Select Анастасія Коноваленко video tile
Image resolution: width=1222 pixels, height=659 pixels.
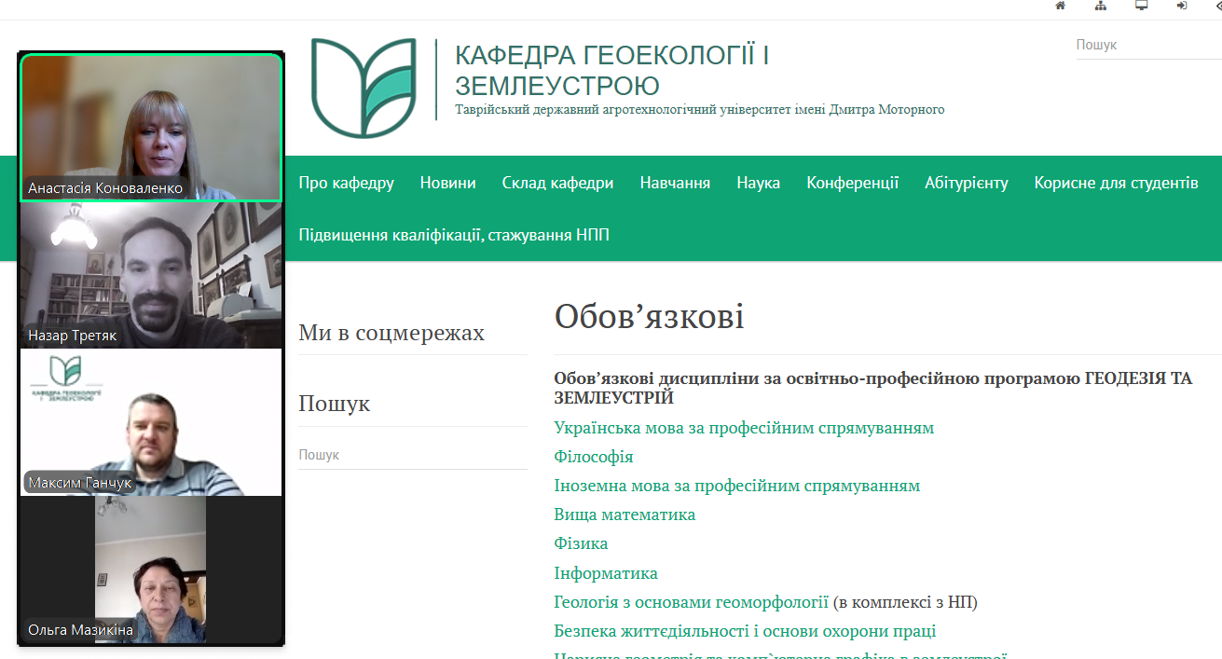point(151,127)
